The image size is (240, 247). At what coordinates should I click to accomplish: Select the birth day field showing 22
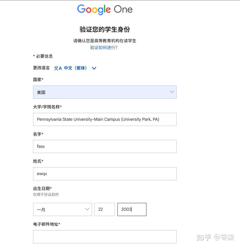pos(105,209)
